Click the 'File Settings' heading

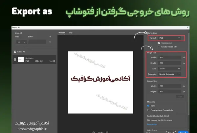tap(152, 33)
